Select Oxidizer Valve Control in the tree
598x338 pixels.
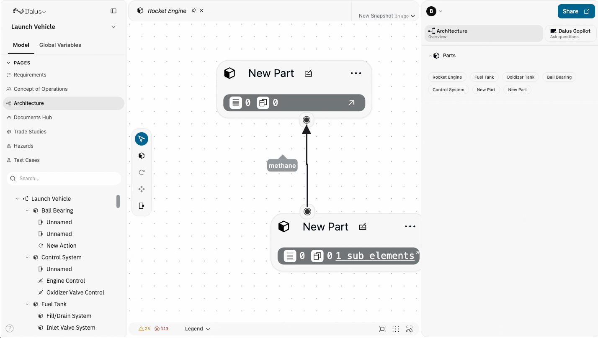(75, 292)
